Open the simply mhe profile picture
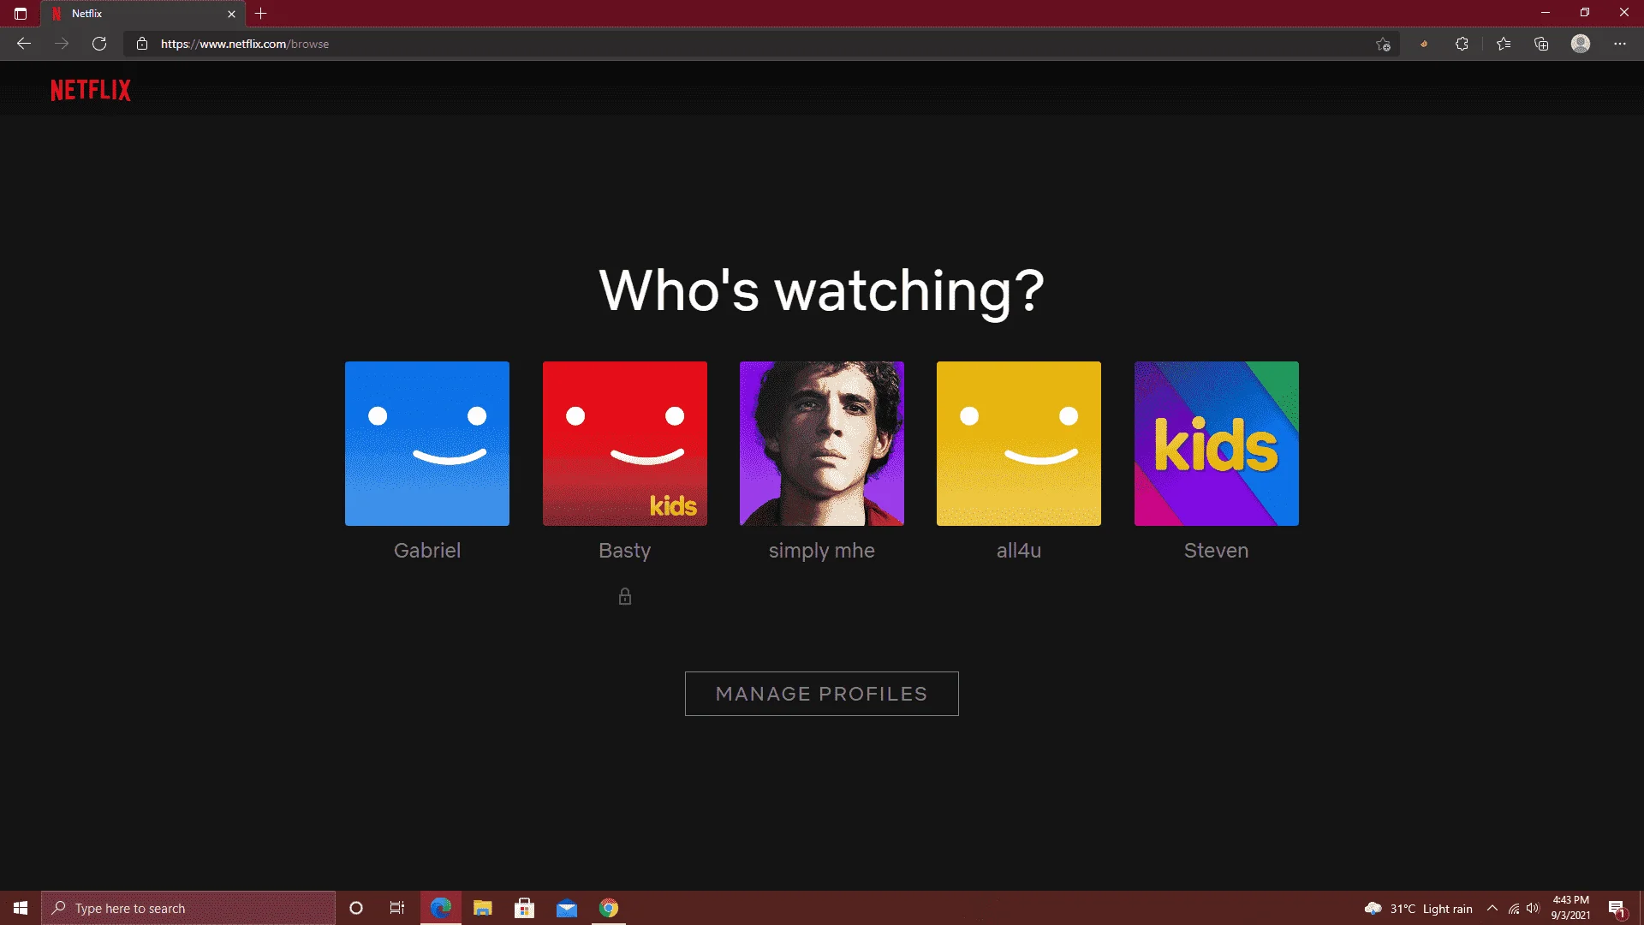The image size is (1644, 925). (822, 444)
